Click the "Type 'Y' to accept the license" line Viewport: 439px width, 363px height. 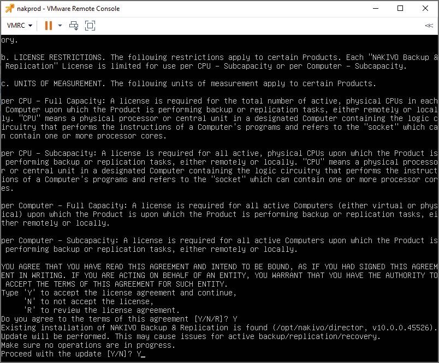[118, 293]
